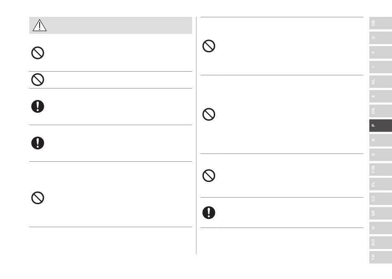Switch to the FIN language tab
Image resolution: width=392 pixels, height=279 pixels.
pyautogui.click(x=380, y=169)
